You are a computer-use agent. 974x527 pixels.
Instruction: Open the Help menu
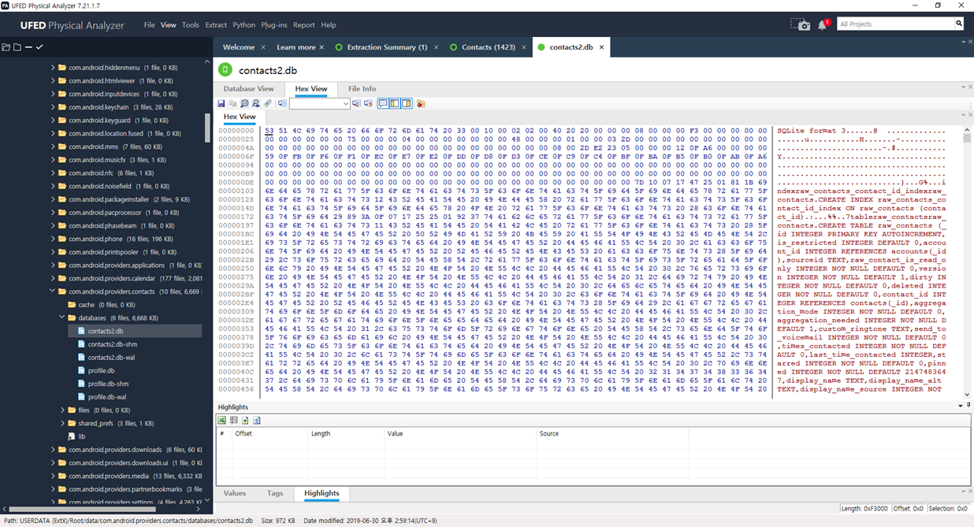pyautogui.click(x=329, y=25)
